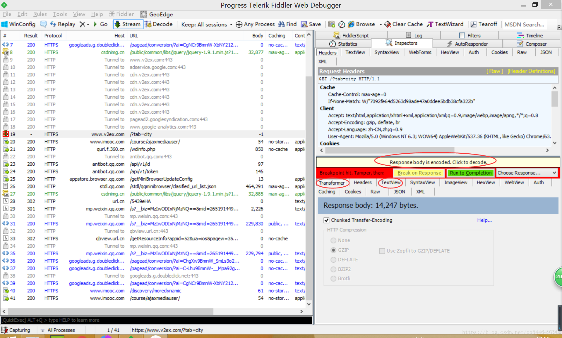Clear Cache from the toolbar
This screenshot has width=562, height=338.
tap(403, 24)
